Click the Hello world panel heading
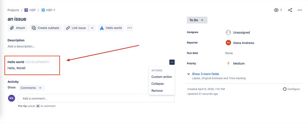Viewport: 308px width, 123px height. 16,62
